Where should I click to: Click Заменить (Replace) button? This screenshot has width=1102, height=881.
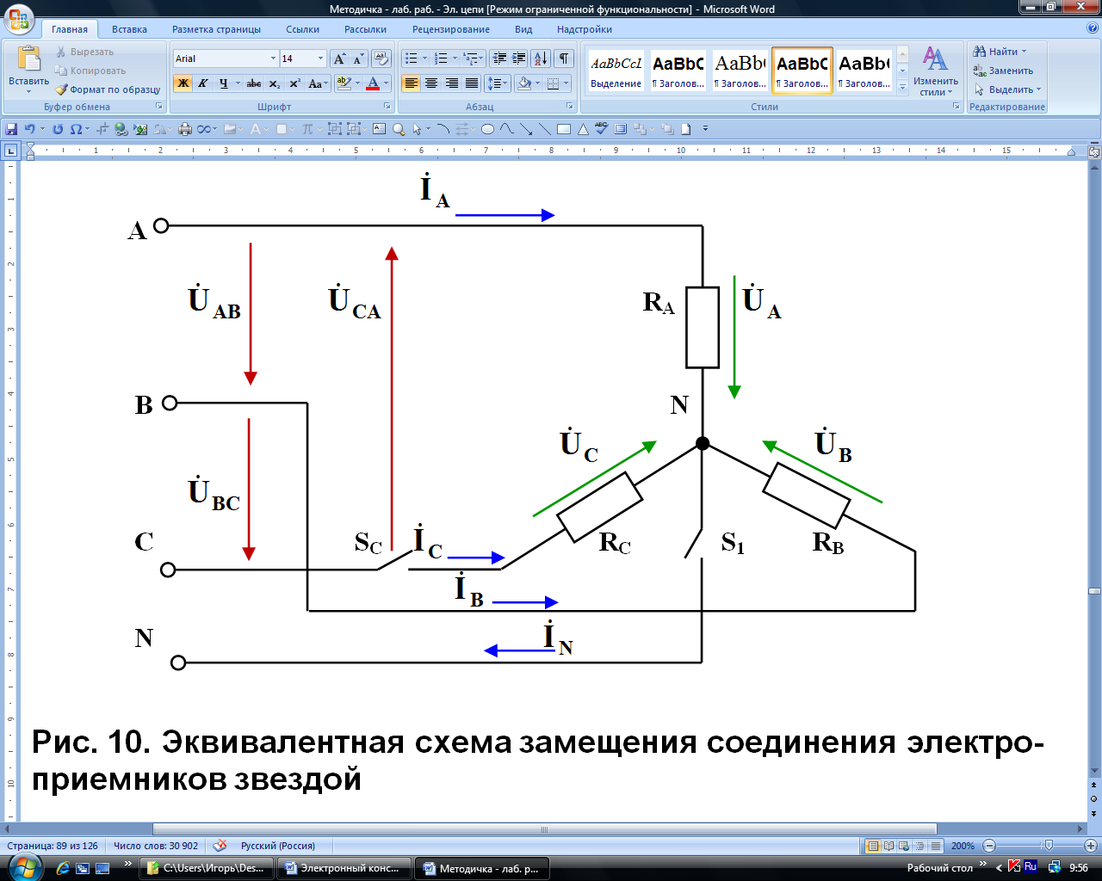pyautogui.click(x=1003, y=71)
